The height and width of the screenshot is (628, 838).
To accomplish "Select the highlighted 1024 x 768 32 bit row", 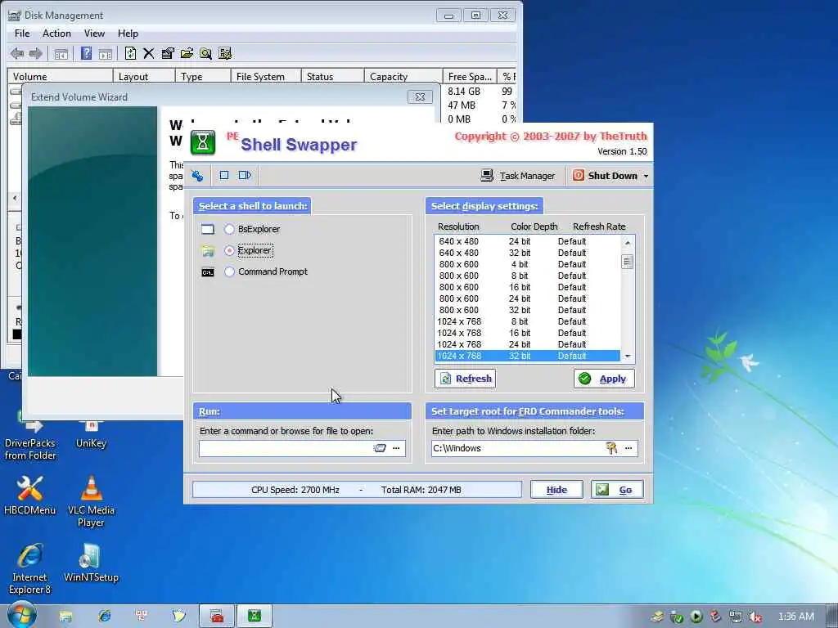I will click(528, 356).
